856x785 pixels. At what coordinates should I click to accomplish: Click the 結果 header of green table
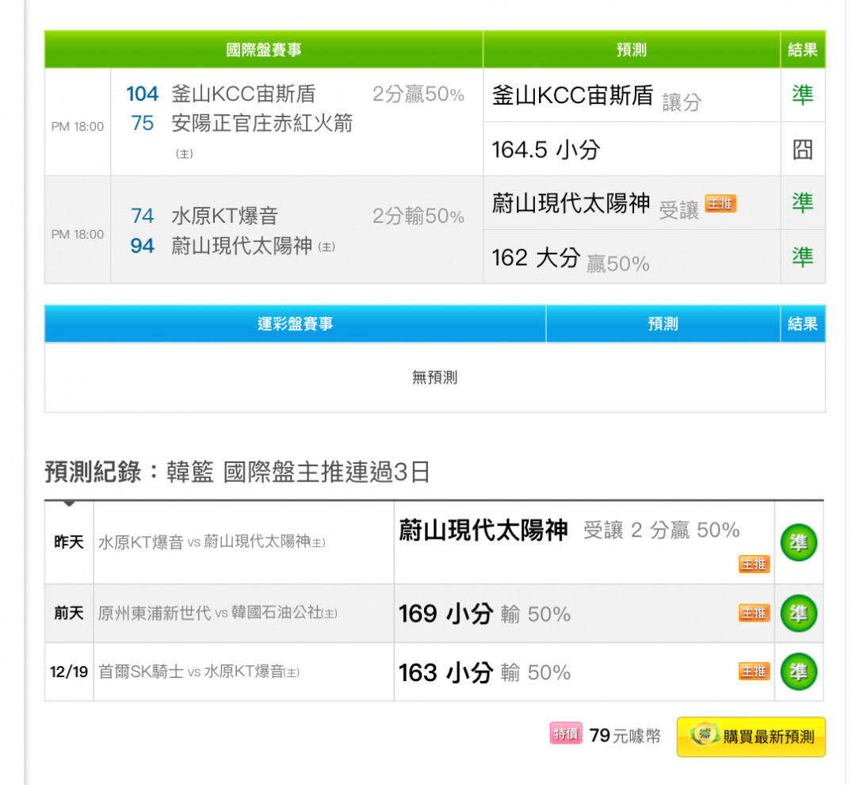pyautogui.click(x=802, y=50)
